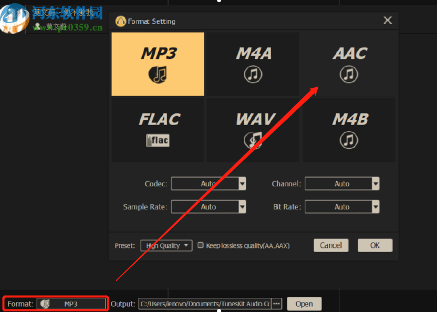Close the Format Setting dialog
The width and height of the screenshot is (437, 312).
pos(388,20)
